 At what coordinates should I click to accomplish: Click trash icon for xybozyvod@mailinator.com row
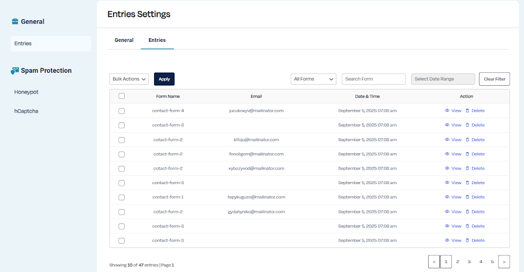(x=467, y=168)
